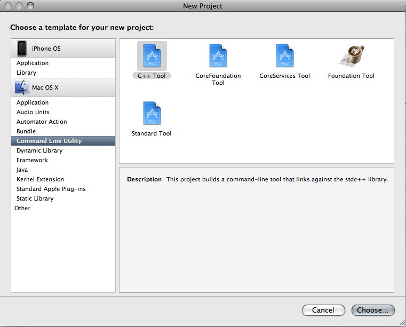Screen dimensions: 406x327
Task: Select Application under iPhone OS
Action: coord(33,63)
